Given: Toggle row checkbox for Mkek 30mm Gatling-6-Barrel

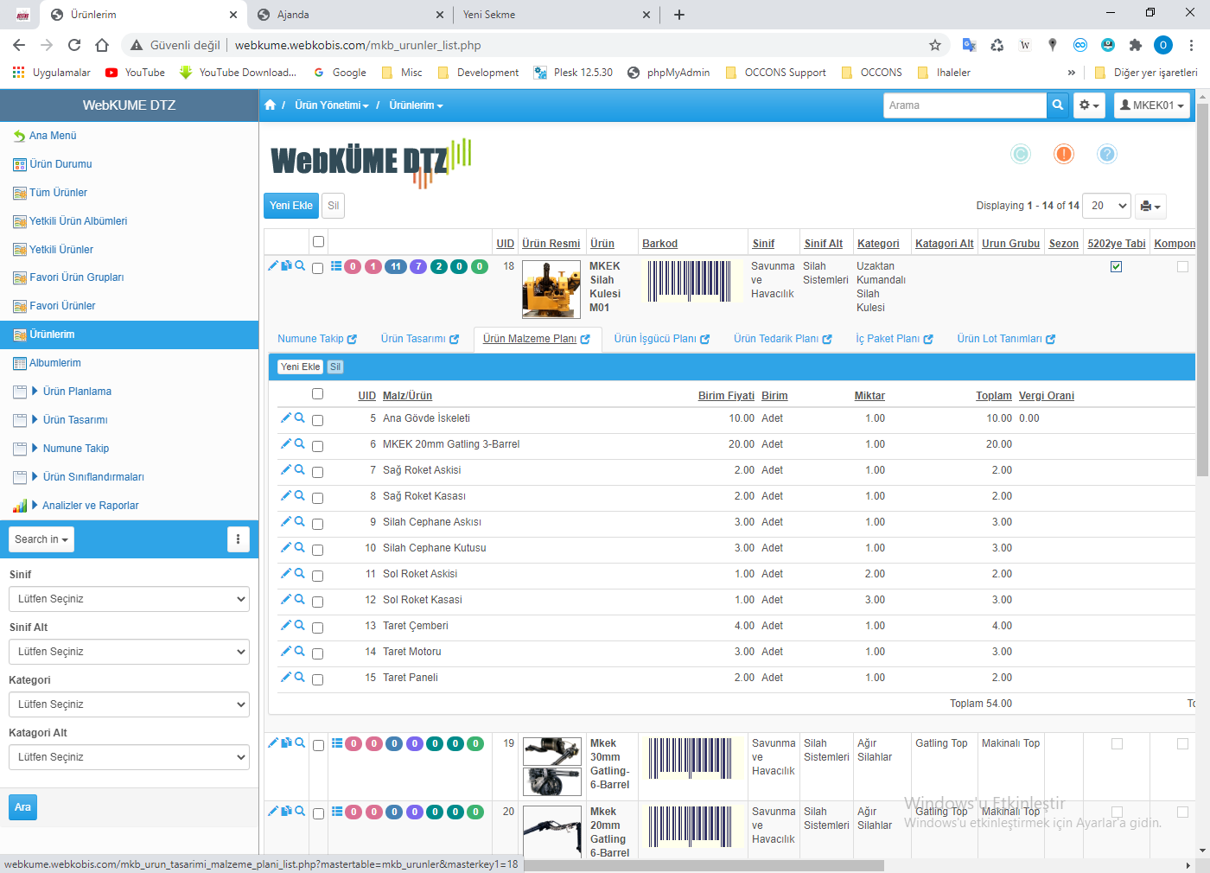Looking at the screenshot, I should coord(318,745).
